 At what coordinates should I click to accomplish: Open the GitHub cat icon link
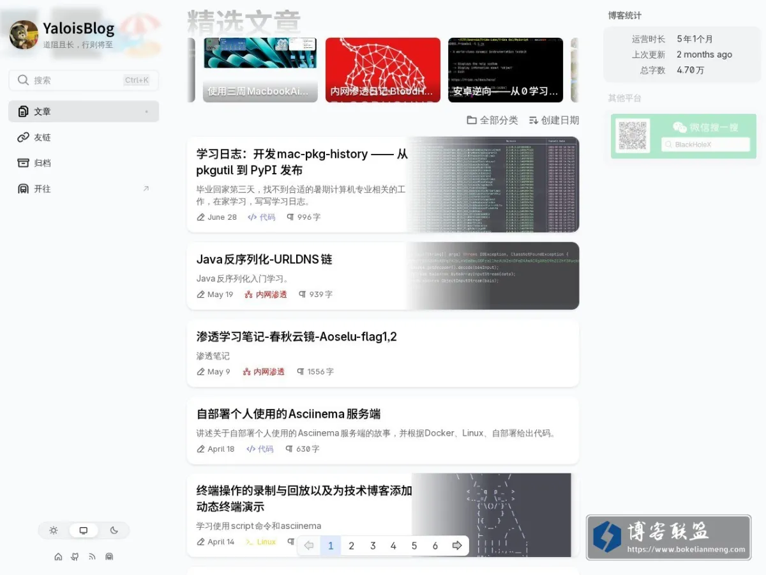click(x=75, y=557)
